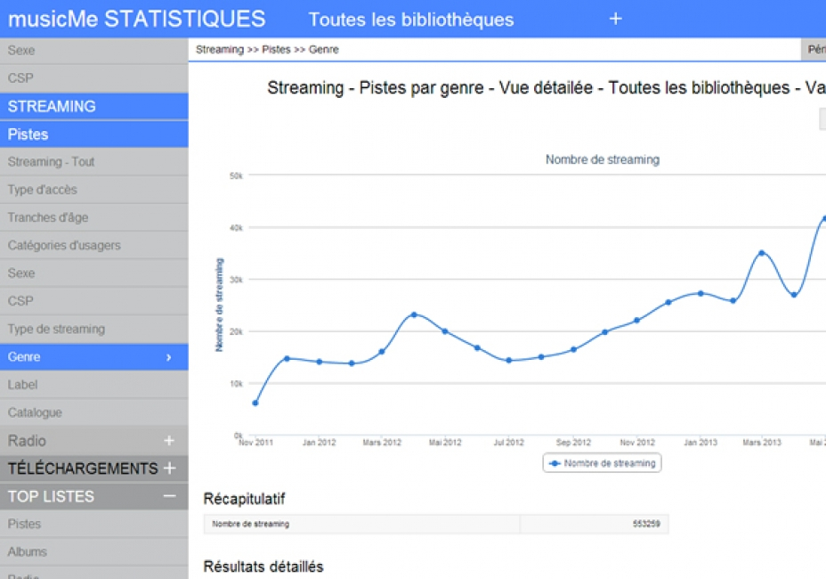The width and height of the screenshot is (826, 579).
Task: Click the chart title Nombre de streaming
Action: pyautogui.click(x=602, y=159)
